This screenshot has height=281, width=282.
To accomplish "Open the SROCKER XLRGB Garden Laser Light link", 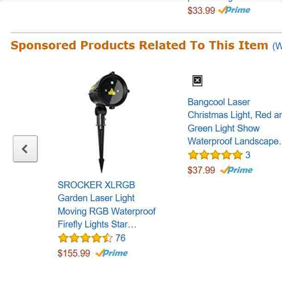I will tap(106, 204).
